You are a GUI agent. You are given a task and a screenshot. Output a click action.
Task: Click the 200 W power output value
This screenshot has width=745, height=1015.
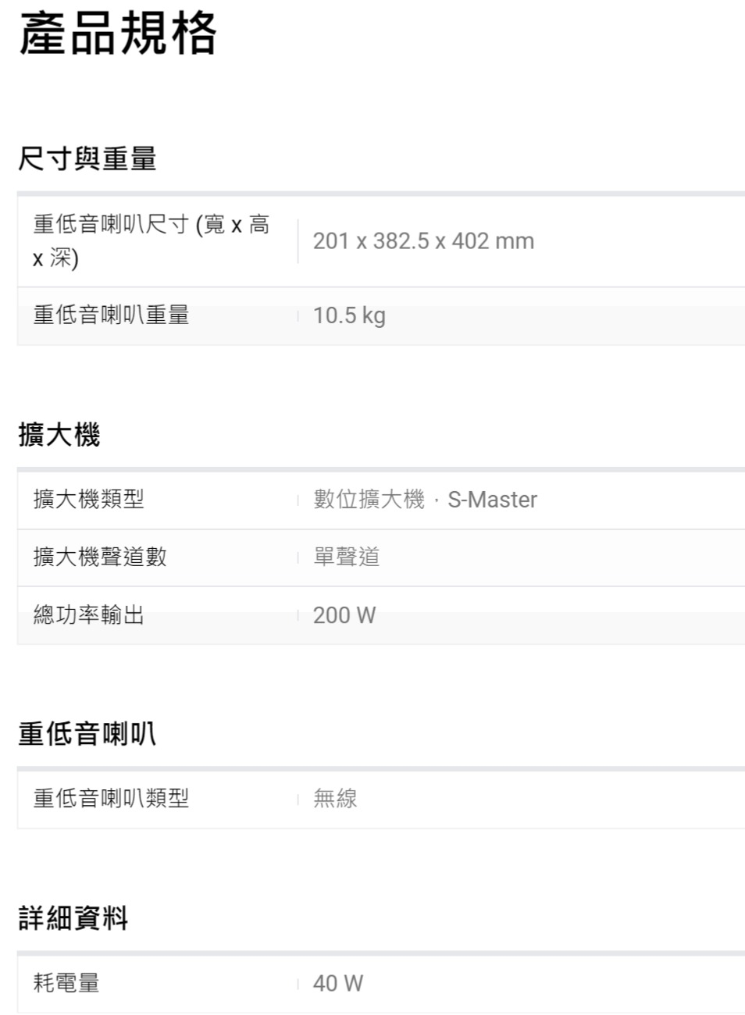pos(344,615)
